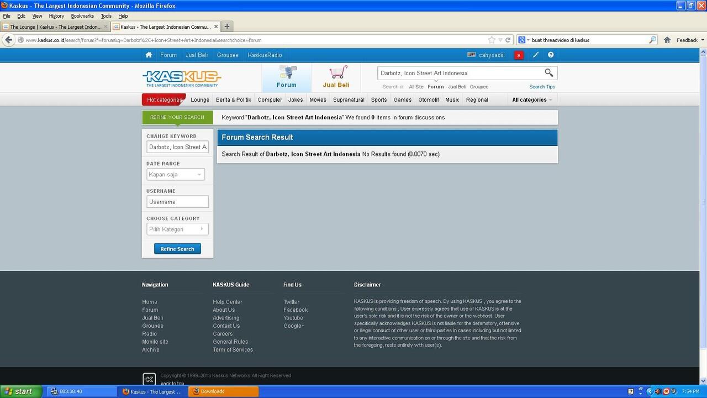The width and height of the screenshot is (707, 398).
Task: Open Twitter footer link
Action: pos(291,302)
